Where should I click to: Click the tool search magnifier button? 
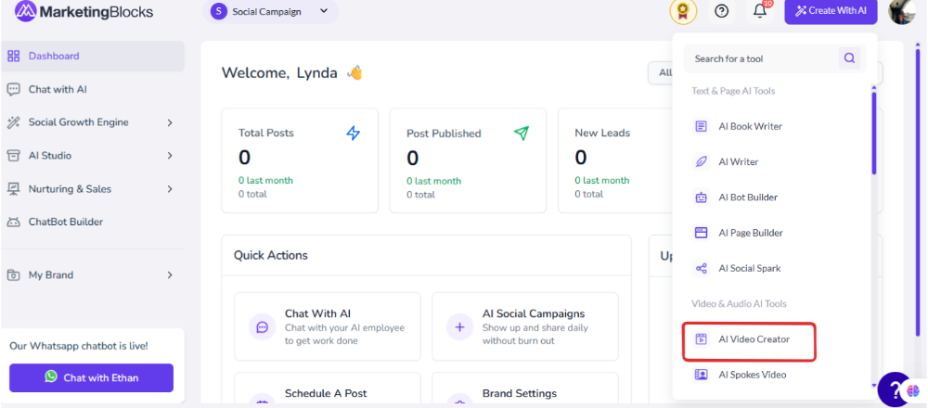[x=850, y=57]
